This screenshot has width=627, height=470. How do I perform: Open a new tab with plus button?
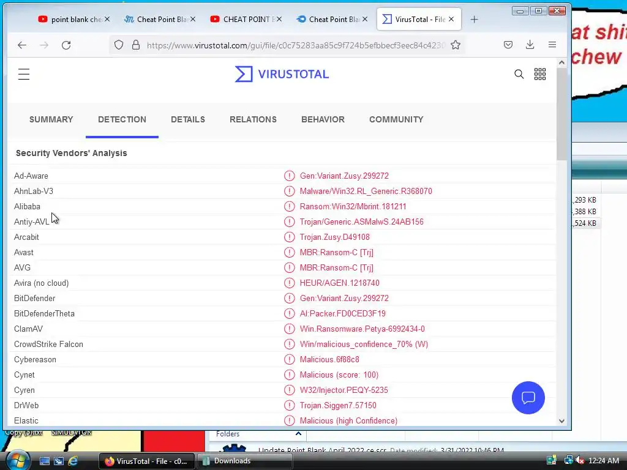(x=474, y=19)
